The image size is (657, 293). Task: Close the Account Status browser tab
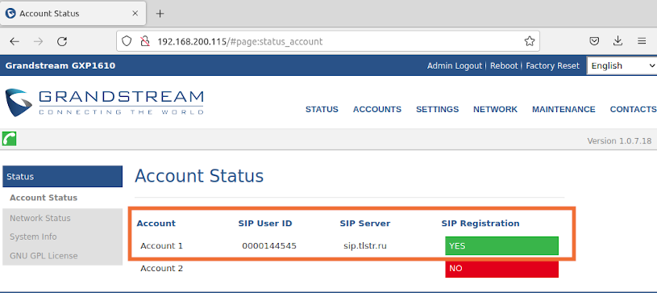(x=135, y=14)
